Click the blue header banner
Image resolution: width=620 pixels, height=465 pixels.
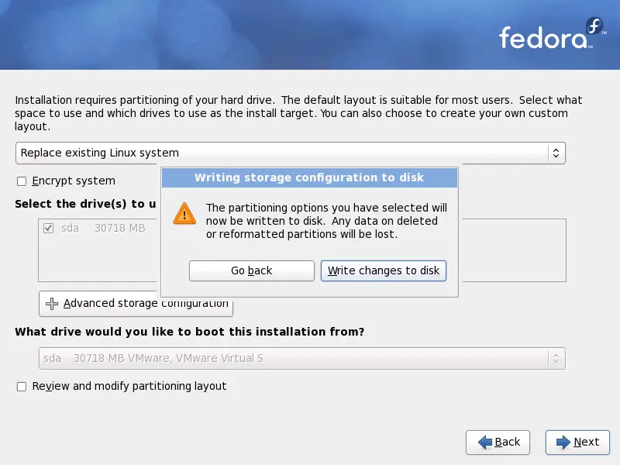click(232, 35)
